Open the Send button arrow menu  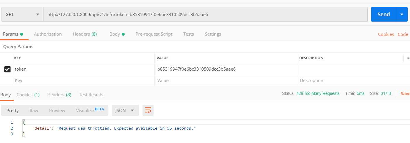[402, 14]
